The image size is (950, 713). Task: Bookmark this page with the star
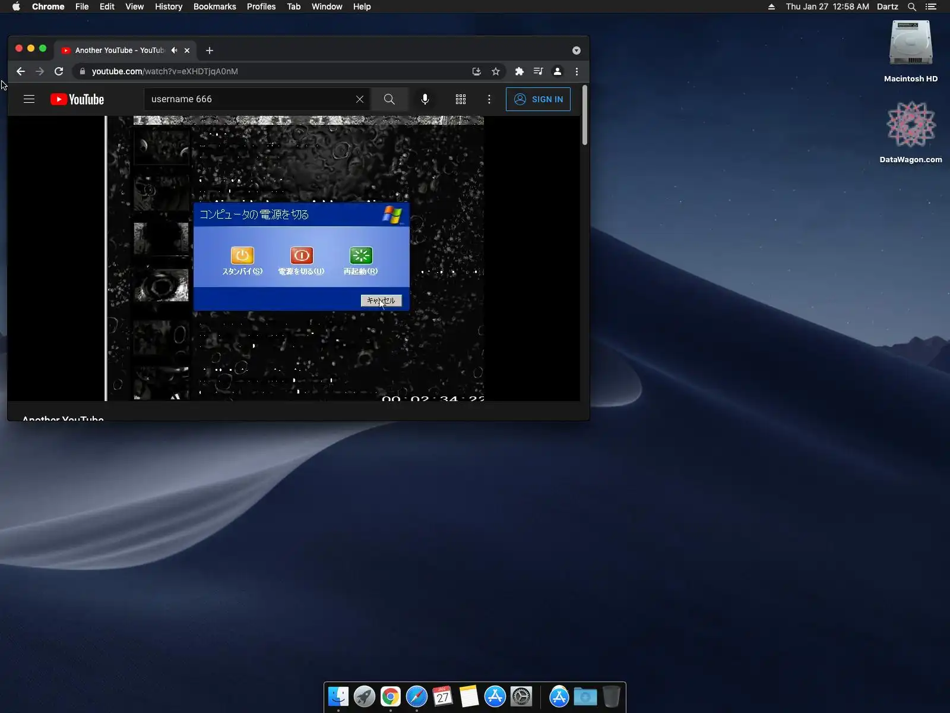click(496, 71)
